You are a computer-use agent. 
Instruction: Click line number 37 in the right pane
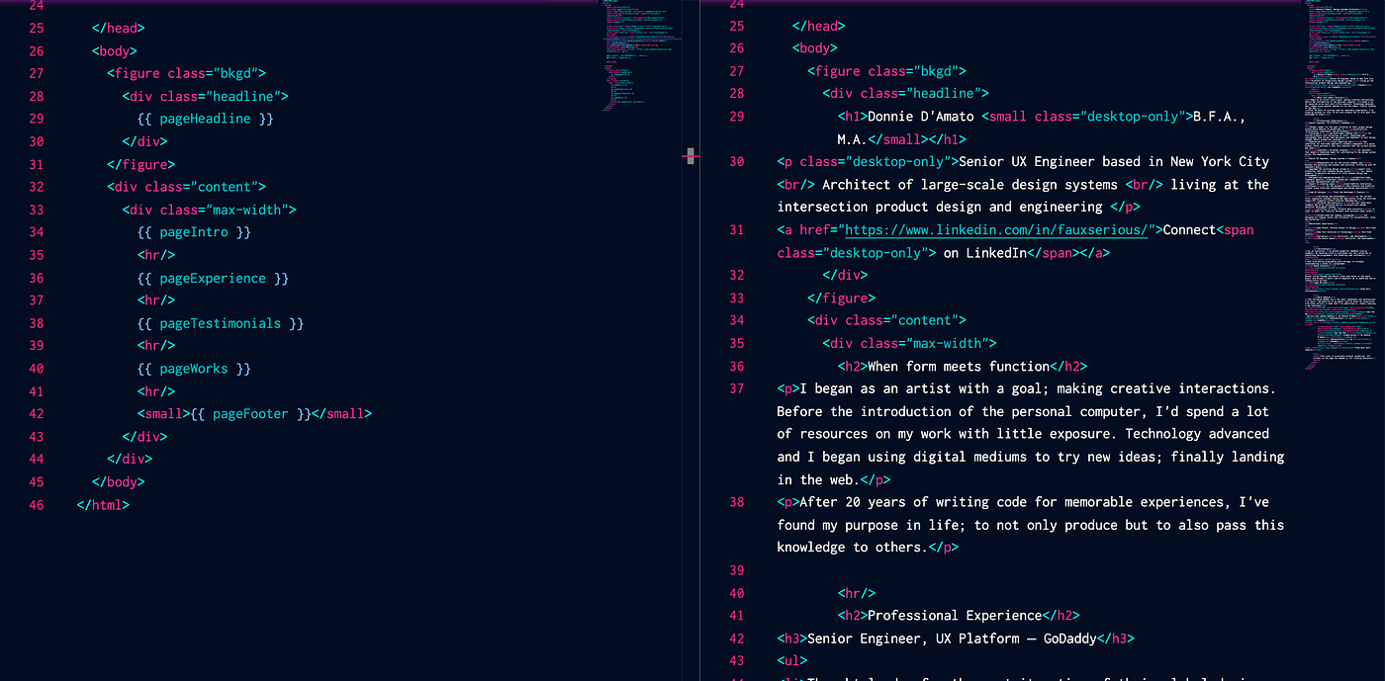pyautogui.click(x=736, y=388)
